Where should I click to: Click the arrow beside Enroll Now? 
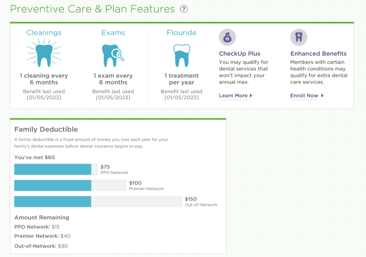[322, 96]
